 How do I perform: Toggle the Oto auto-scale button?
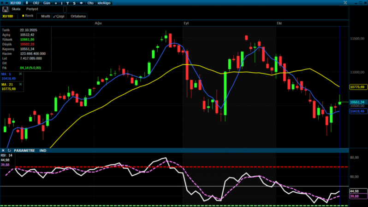90,3
